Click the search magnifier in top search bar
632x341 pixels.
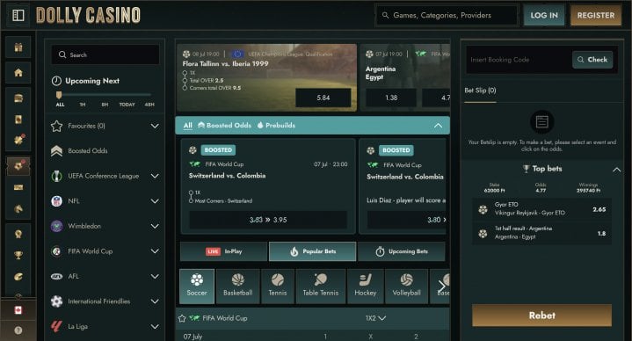coord(385,15)
